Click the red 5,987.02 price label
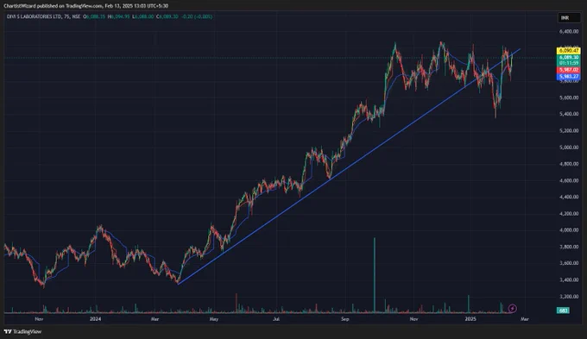Viewport: 587px width, 339px height. pos(569,70)
